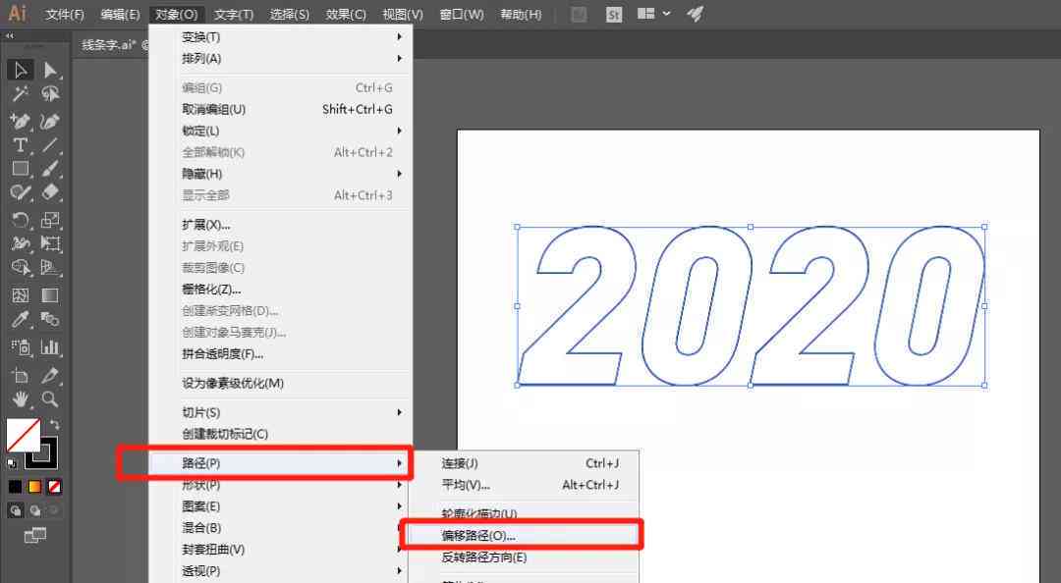Open the 文字(T) menu

point(234,14)
